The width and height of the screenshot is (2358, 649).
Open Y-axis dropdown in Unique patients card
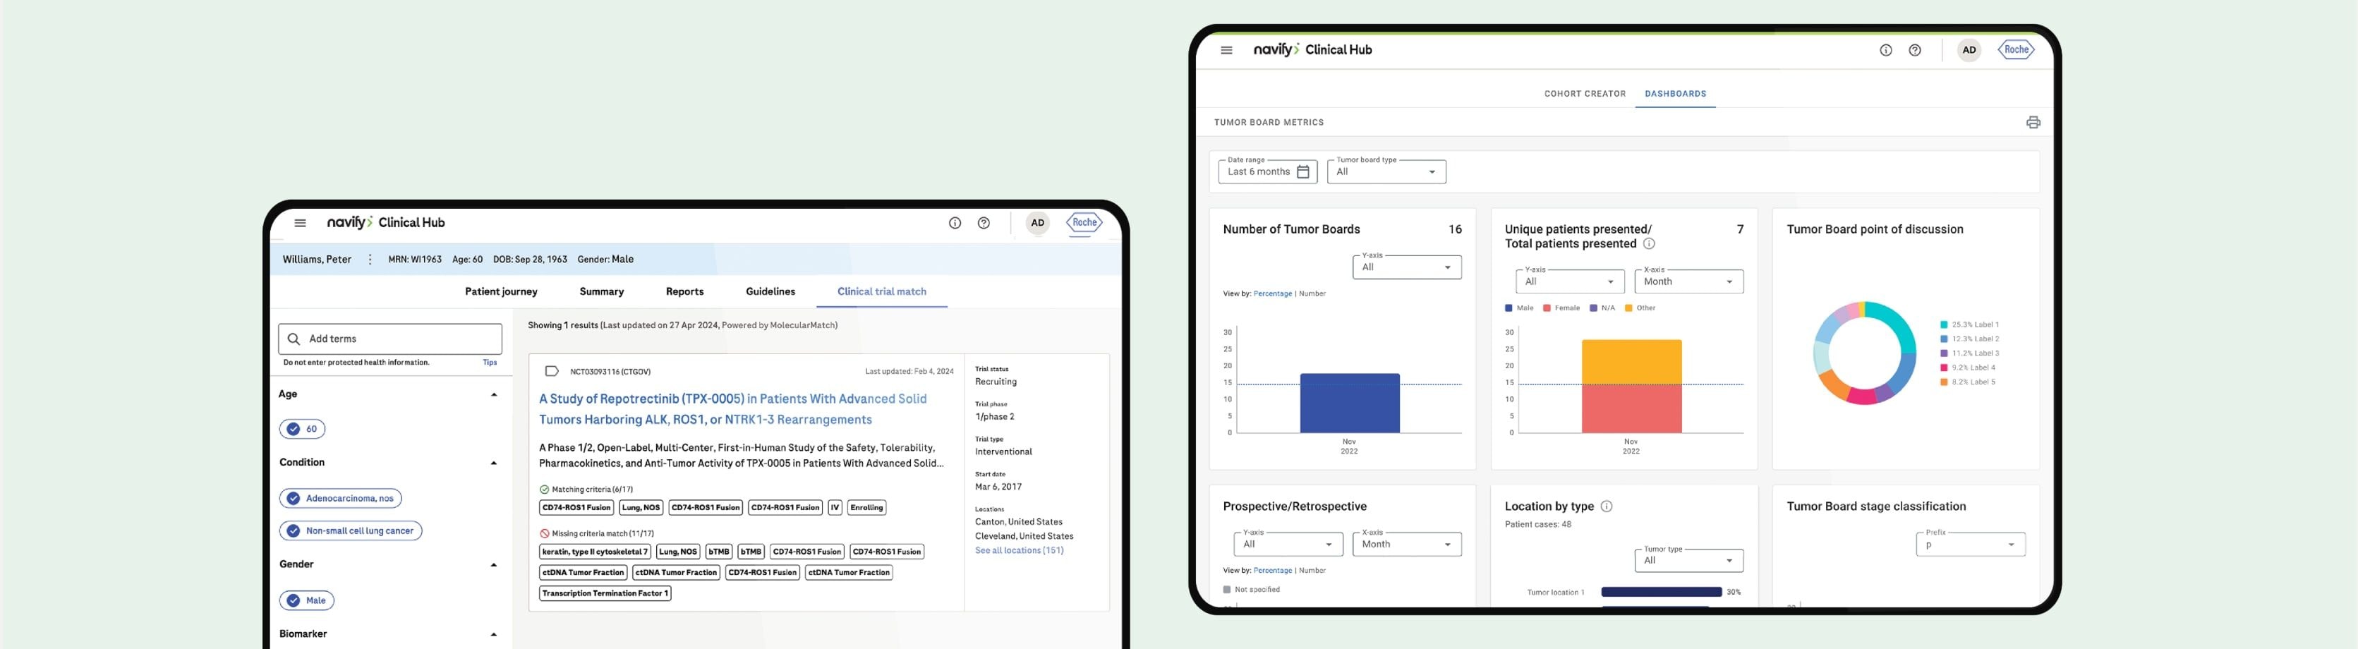(x=1570, y=282)
